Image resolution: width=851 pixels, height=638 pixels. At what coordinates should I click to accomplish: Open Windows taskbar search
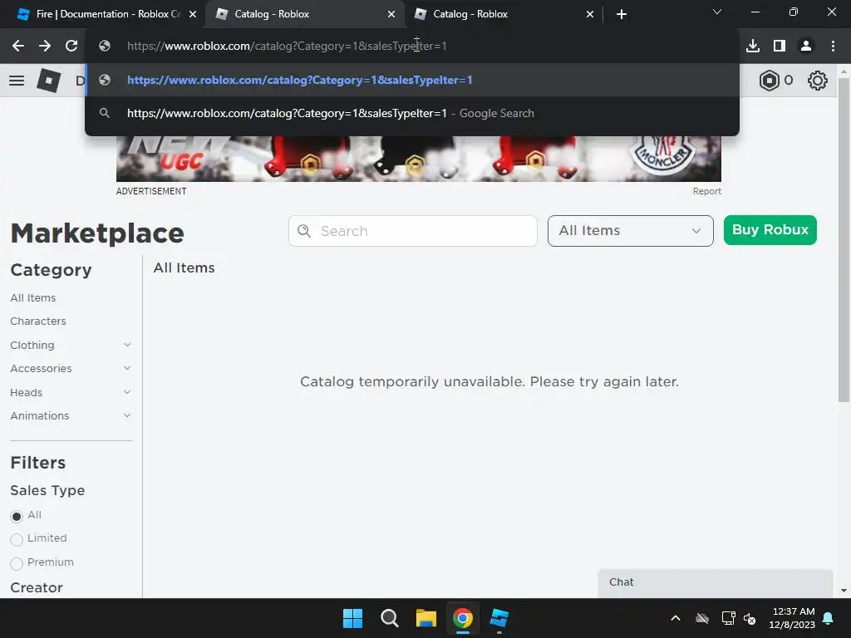(389, 618)
